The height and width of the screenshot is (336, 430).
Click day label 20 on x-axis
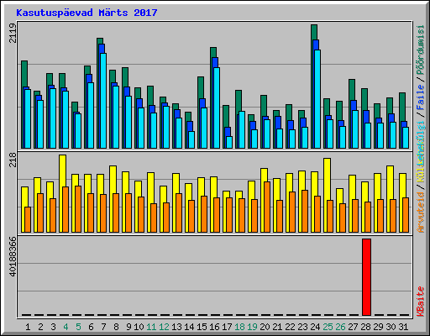point(265,327)
